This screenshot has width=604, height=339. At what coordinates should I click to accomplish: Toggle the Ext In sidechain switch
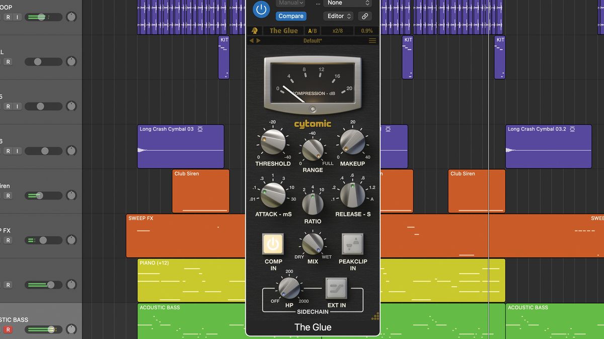[x=336, y=288]
